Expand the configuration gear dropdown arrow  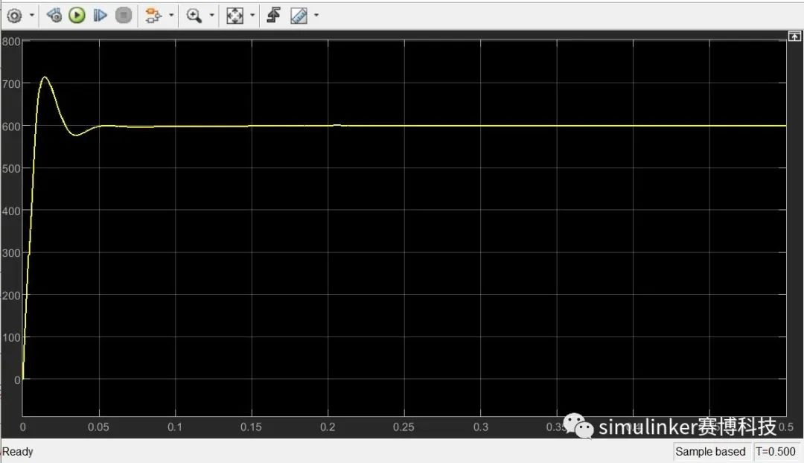32,16
